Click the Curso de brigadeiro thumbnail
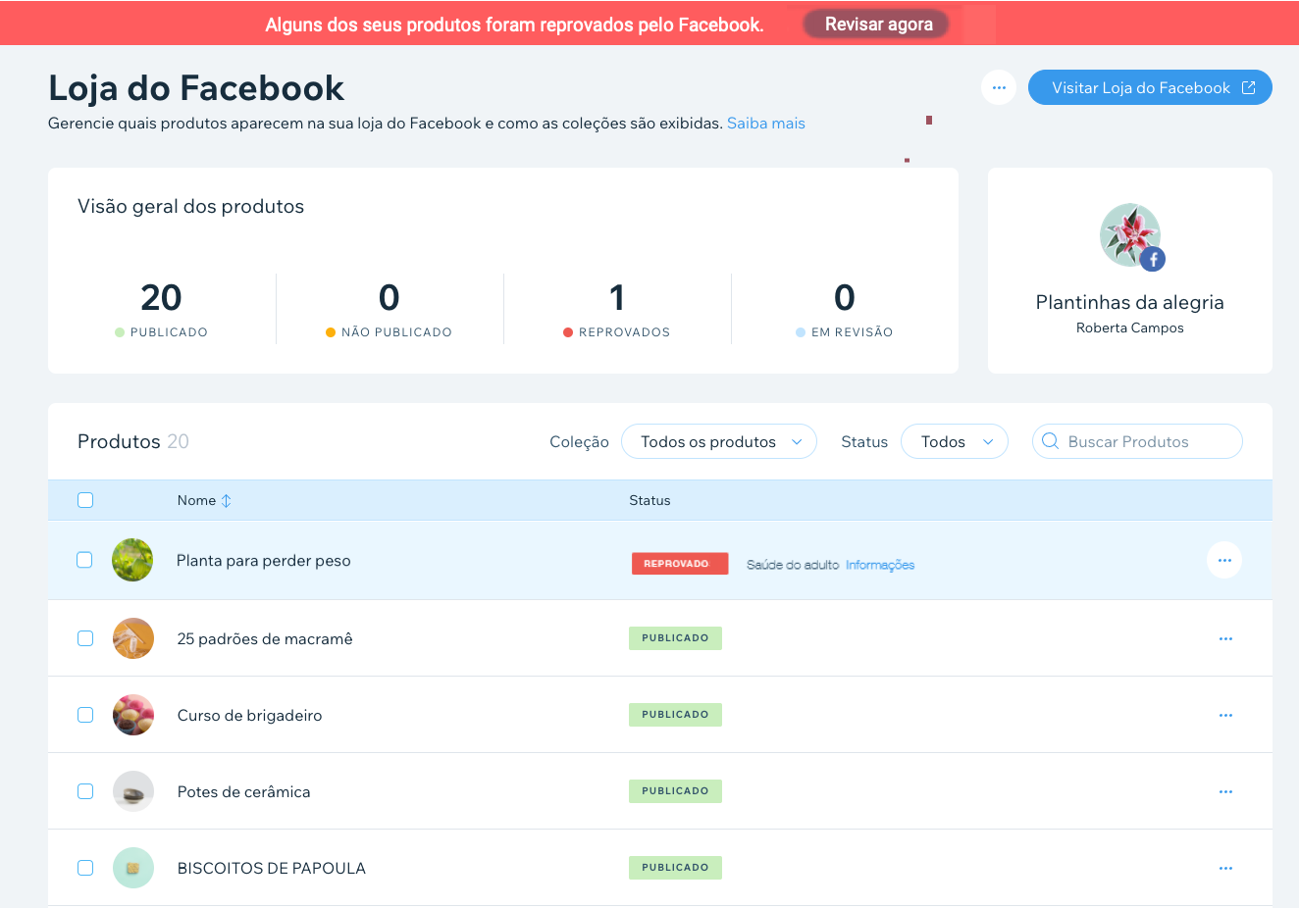1299x908 pixels. click(133, 715)
